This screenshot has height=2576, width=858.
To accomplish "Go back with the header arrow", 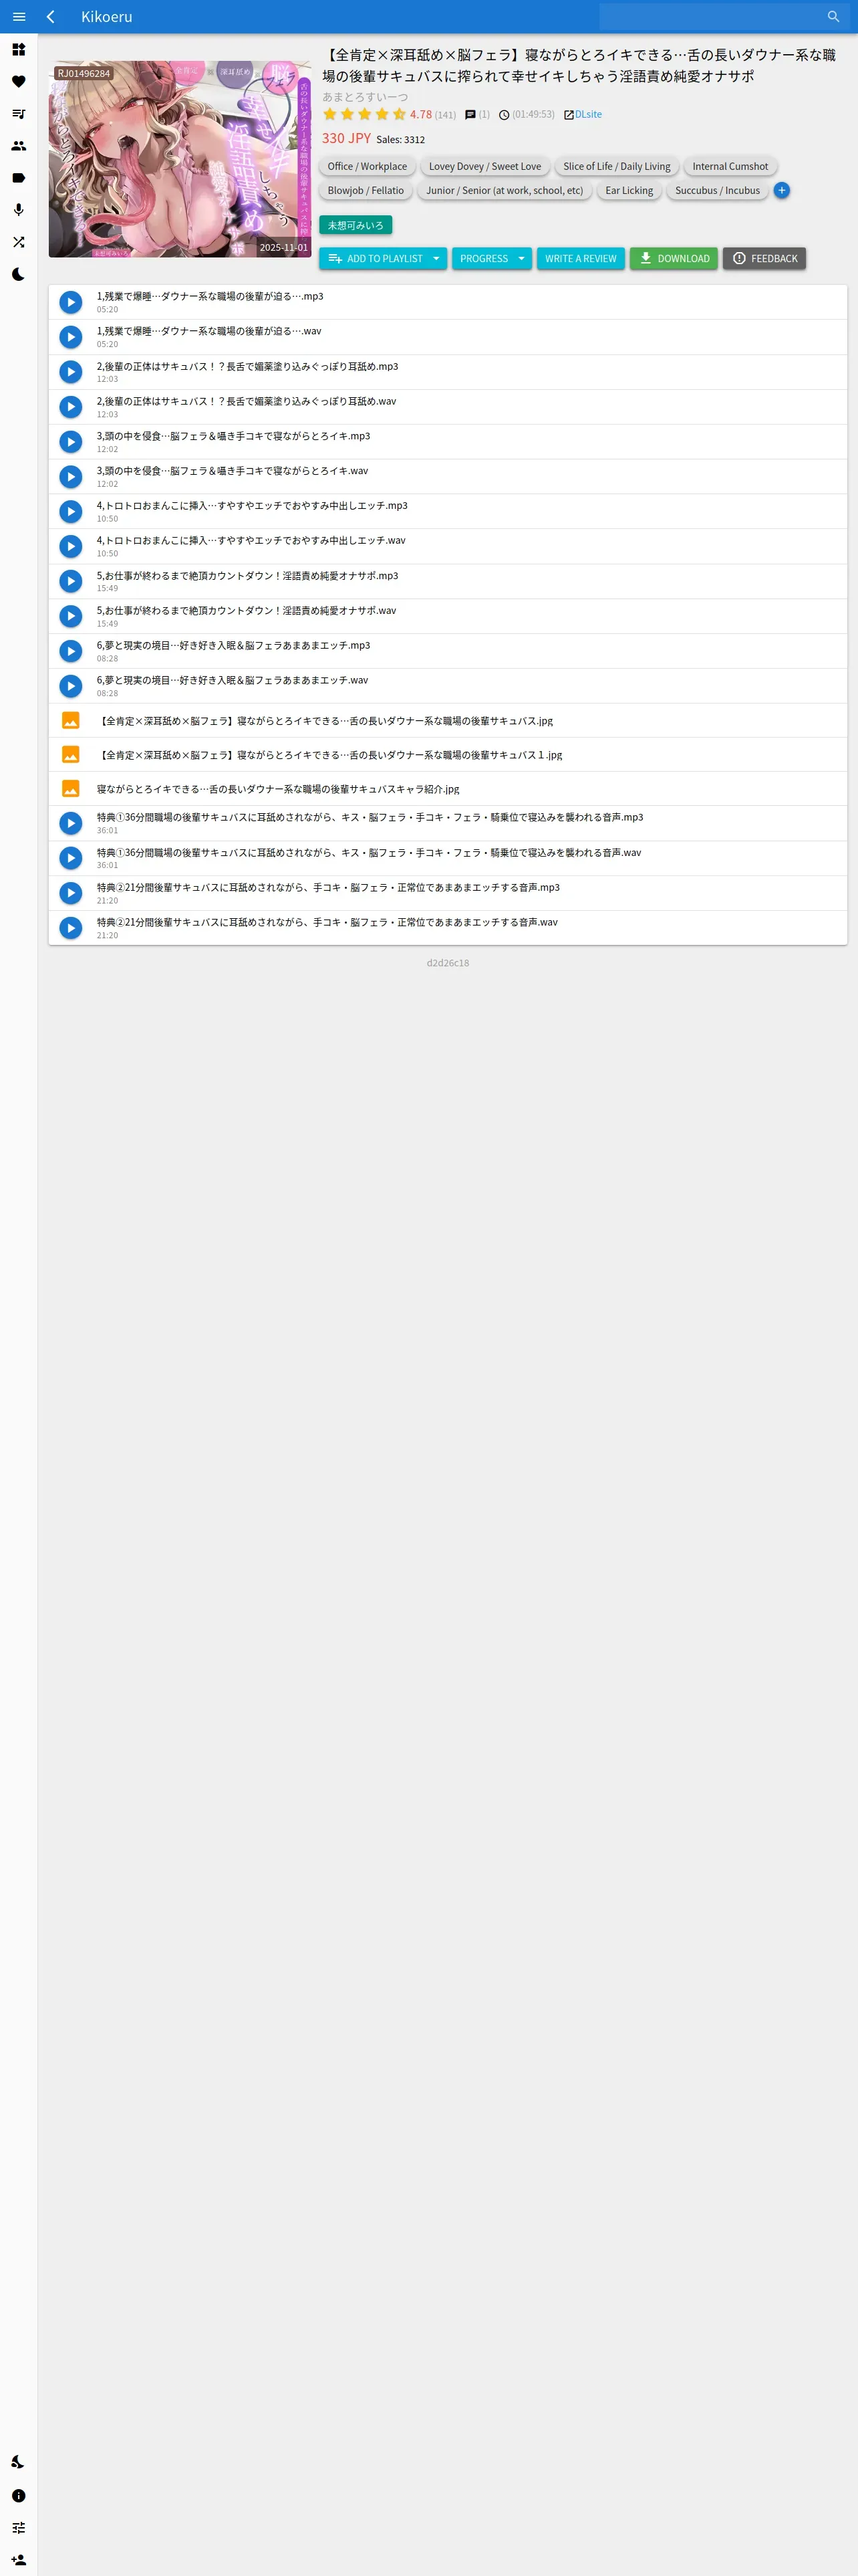I will (x=51, y=17).
